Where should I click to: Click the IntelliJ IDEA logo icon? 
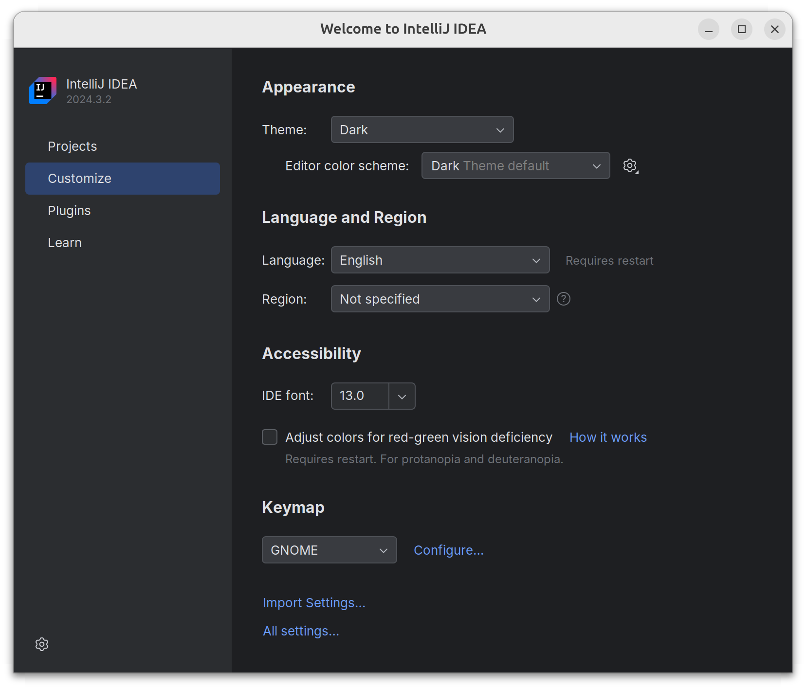pos(43,91)
